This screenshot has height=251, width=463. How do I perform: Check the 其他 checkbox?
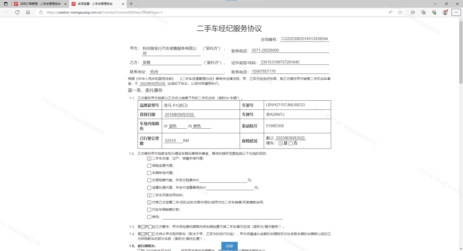pyautogui.click(x=149, y=217)
